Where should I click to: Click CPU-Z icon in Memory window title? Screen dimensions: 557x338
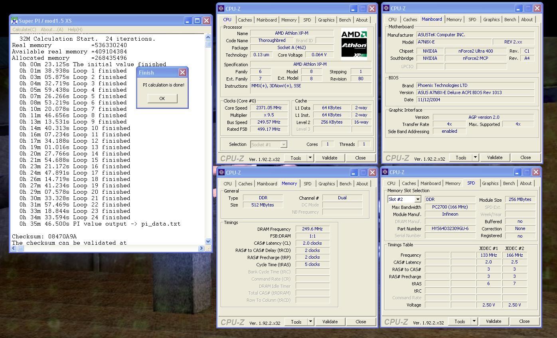[221, 172]
